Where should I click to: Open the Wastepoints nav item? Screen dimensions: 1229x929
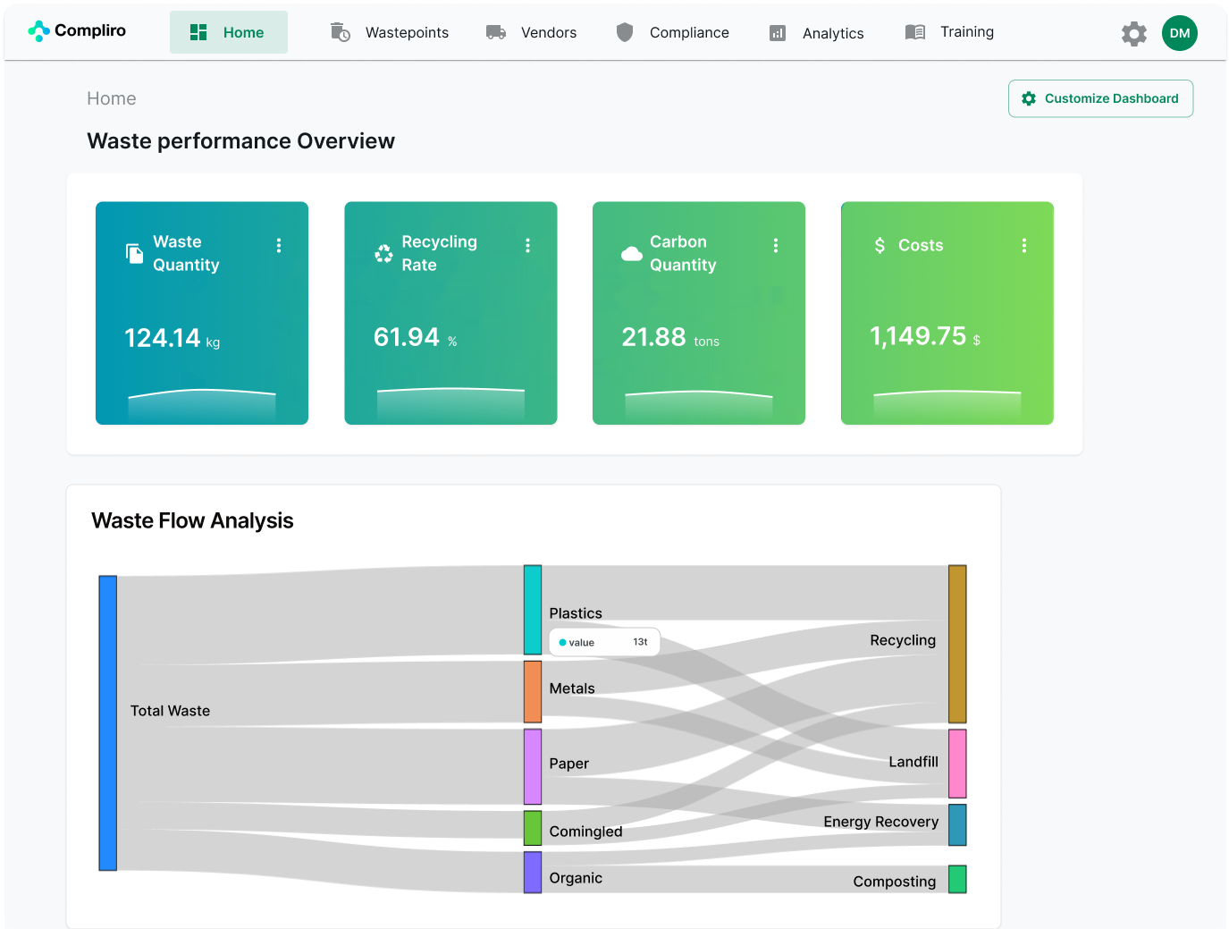pyautogui.click(x=407, y=32)
